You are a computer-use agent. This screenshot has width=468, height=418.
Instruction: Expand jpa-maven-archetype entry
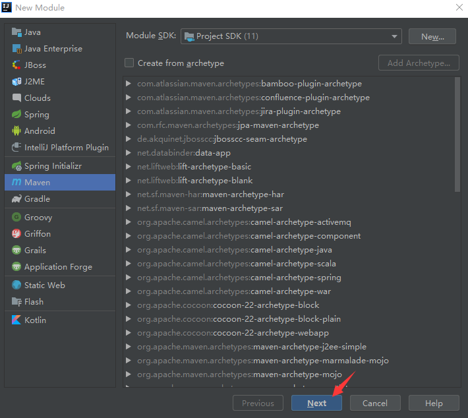coord(129,125)
